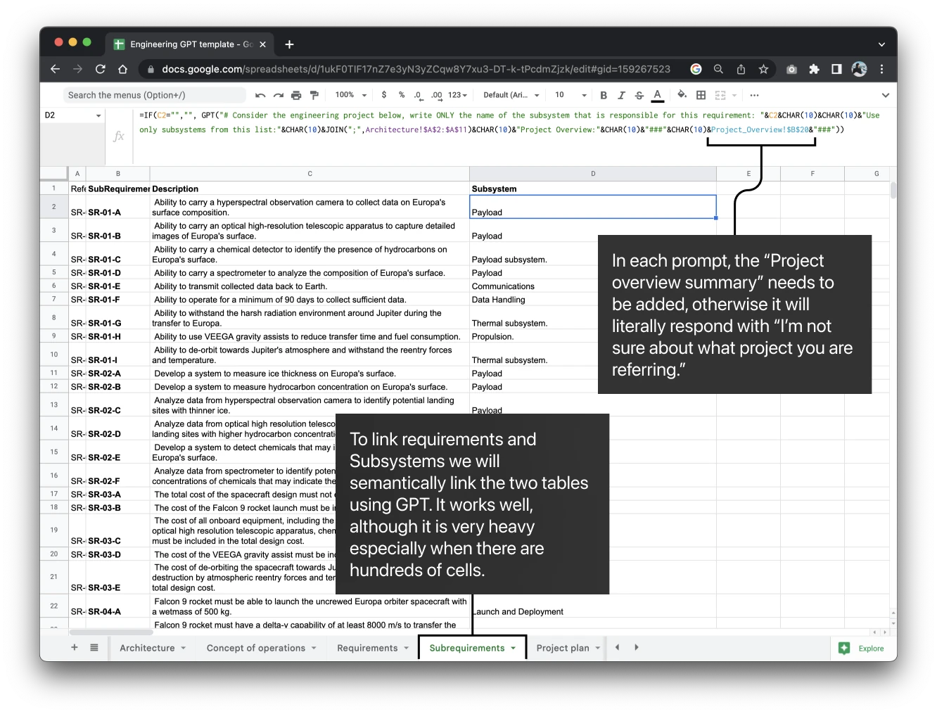Screen dimensions: 937x714
Task: Open a new Chrome tab
Action: 289,44
